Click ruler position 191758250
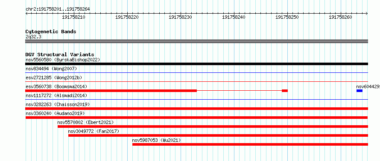Viewport: 380px width, 161px height. click(287, 17)
